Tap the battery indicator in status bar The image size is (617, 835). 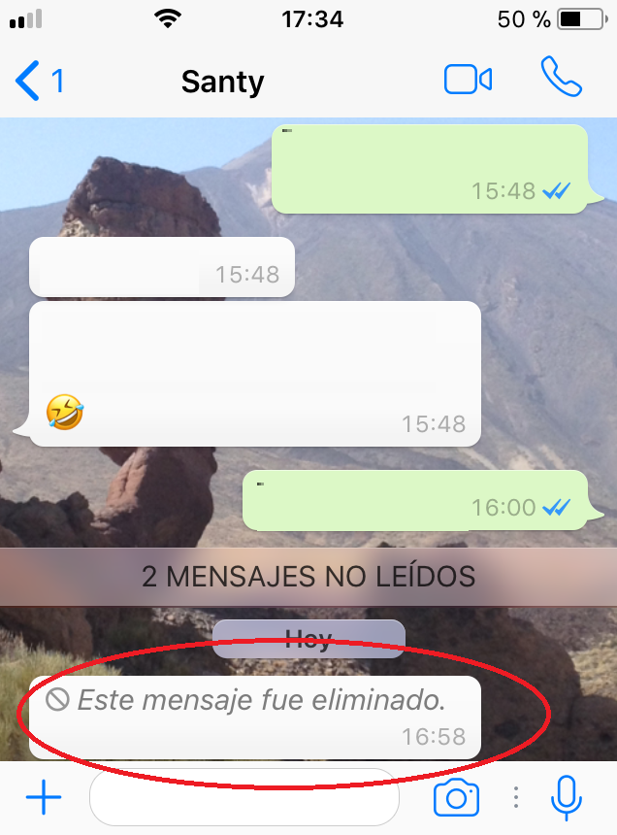(x=582, y=19)
